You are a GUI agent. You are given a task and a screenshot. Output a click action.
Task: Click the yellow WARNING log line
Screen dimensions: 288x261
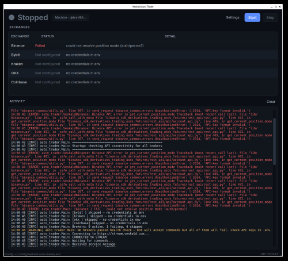[141, 230]
